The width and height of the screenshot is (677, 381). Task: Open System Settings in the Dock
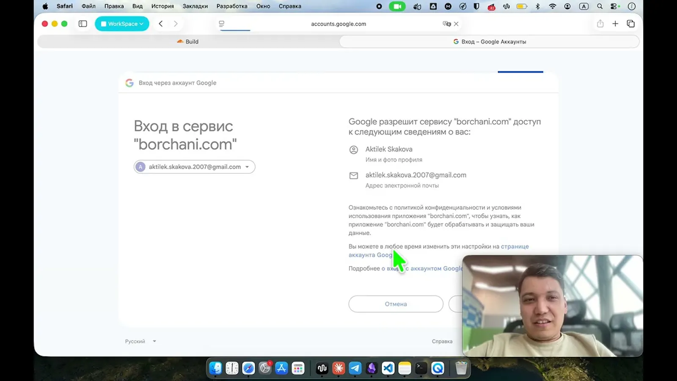pyautogui.click(x=265, y=368)
